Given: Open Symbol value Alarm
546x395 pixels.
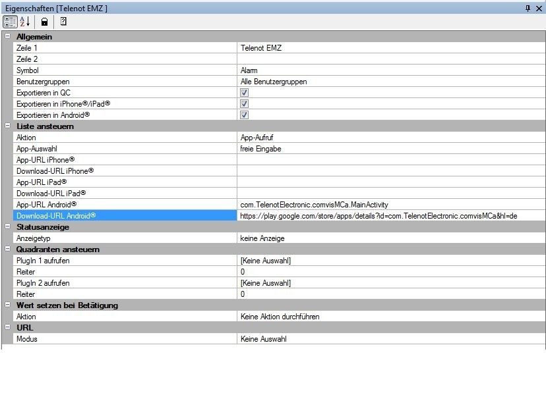Looking at the screenshot, I should click(391, 70).
